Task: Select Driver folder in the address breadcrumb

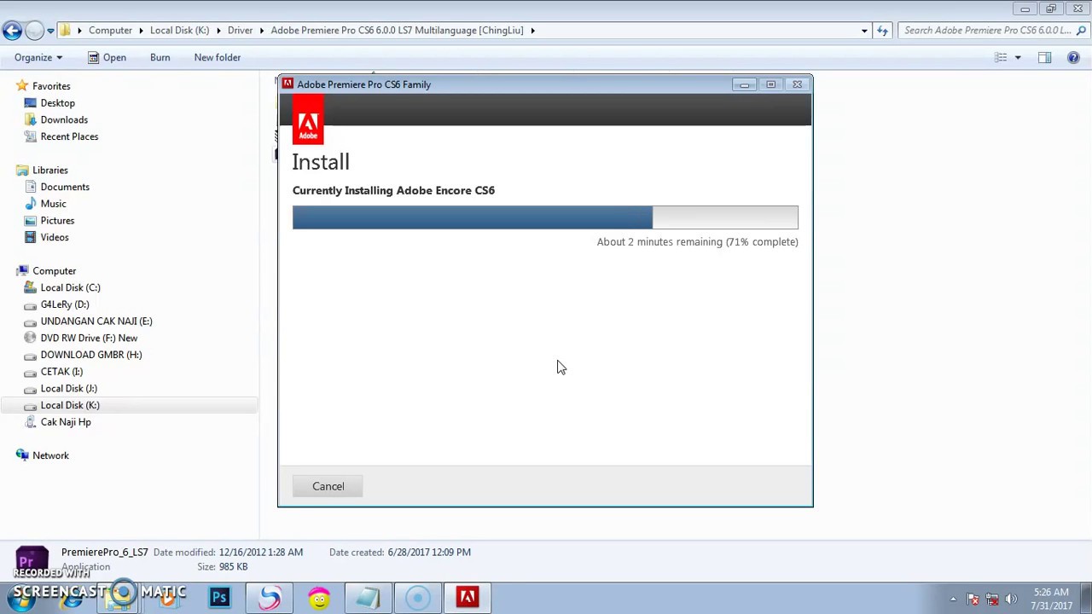Action: coord(240,30)
